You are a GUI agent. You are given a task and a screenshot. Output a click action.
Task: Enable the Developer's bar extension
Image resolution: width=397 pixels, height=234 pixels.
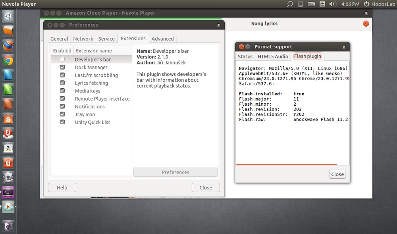(62, 59)
